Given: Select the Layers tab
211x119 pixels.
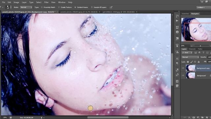Looking at the screenshot, I should tap(184, 49).
